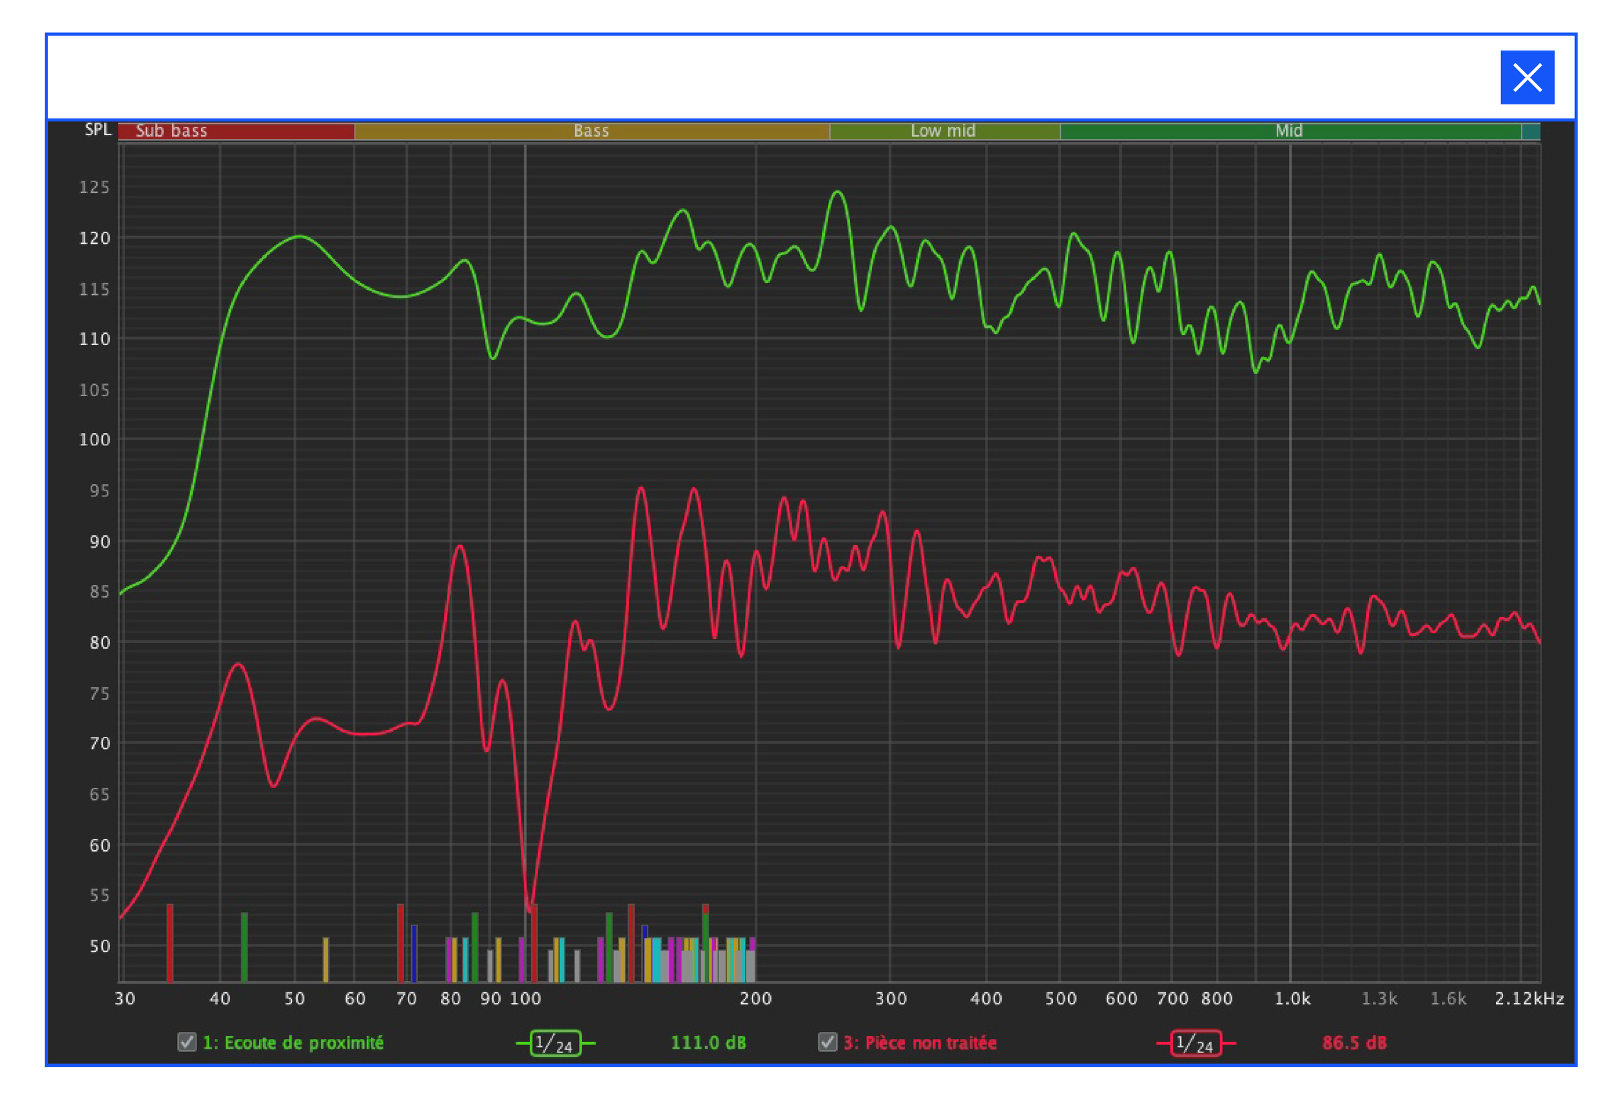
Task: Uncheck the 'Pièce non traitée' trace checkbox
Action: (x=827, y=1042)
